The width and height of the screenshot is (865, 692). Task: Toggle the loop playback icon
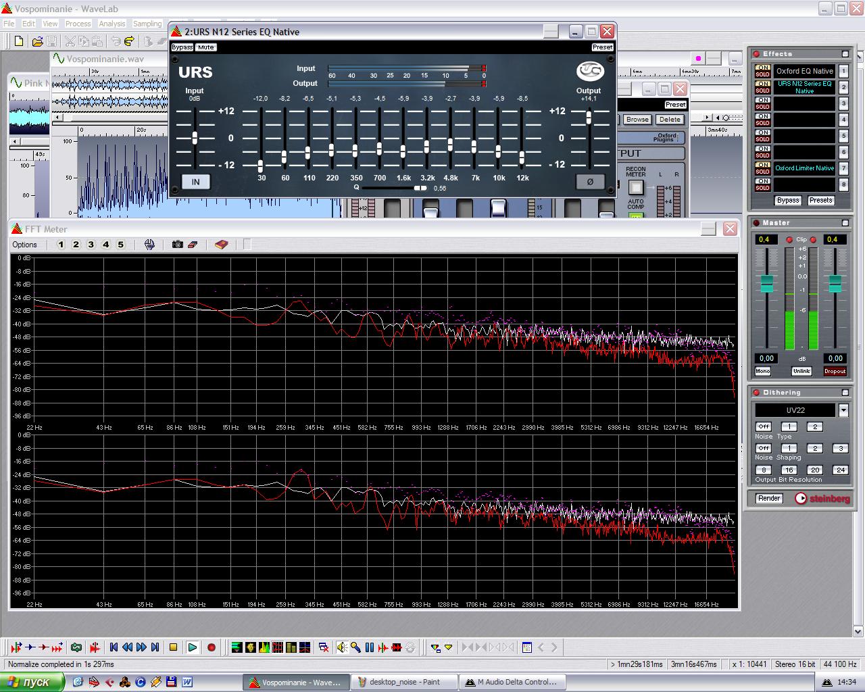(76, 647)
